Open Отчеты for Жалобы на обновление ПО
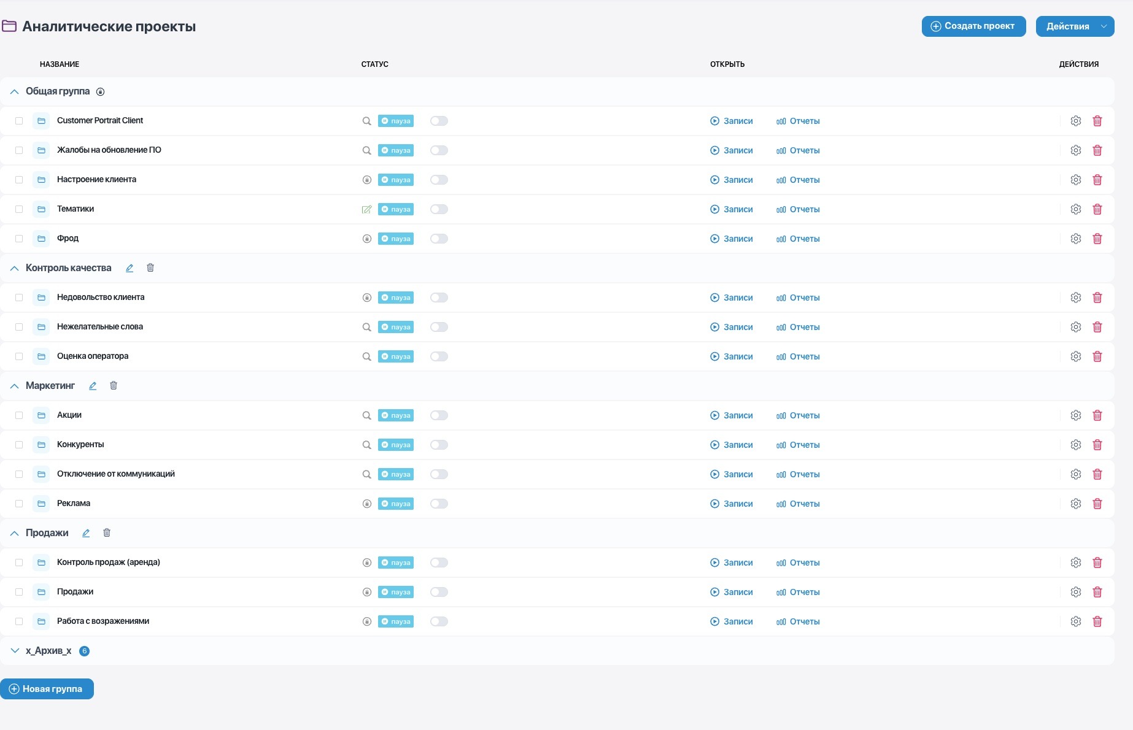Screen dimensions: 1133x730 (798, 150)
